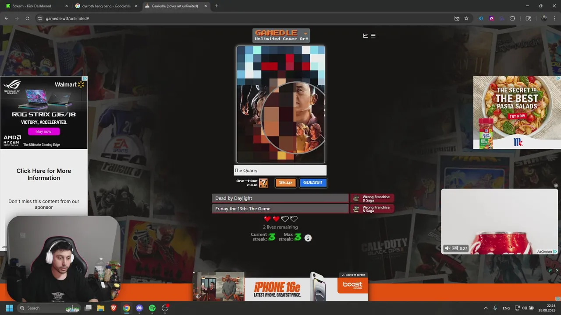This screenshot has width=561, height=315.
Task: Open Discord from the taskbar
Action: click(139, 308)
